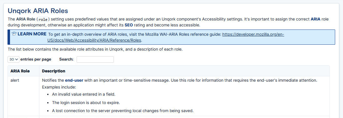
Task: Select the Description column header
Action: (53, 71)
